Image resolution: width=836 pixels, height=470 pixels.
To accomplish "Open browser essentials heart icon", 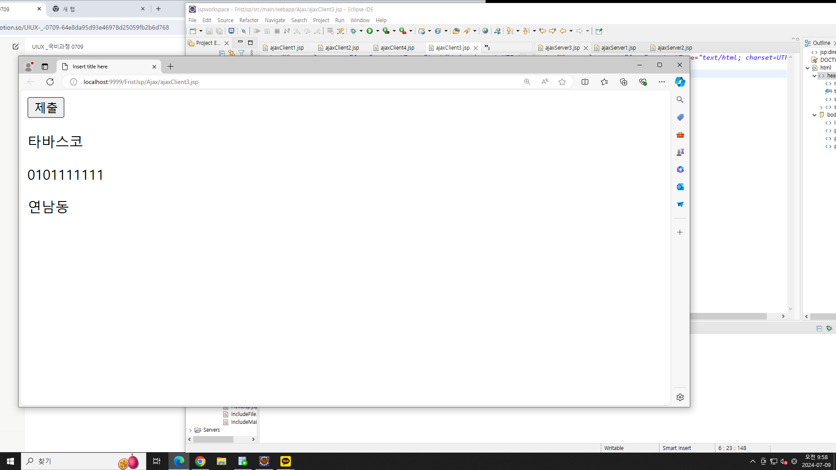I will (x=643, y=82).
